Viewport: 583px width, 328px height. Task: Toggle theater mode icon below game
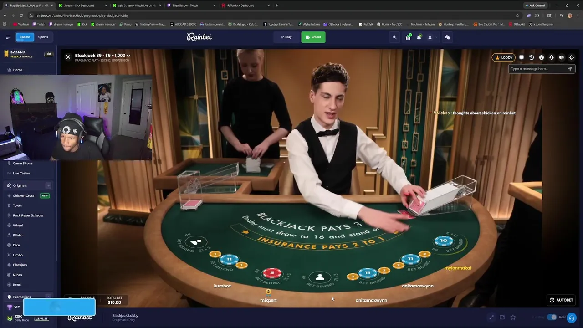click(x=502, y=318)
